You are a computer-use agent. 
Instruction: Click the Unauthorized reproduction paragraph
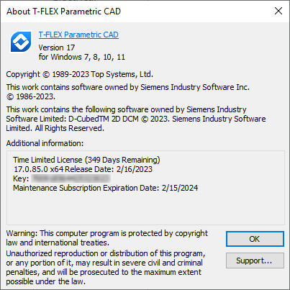(106, 268)
